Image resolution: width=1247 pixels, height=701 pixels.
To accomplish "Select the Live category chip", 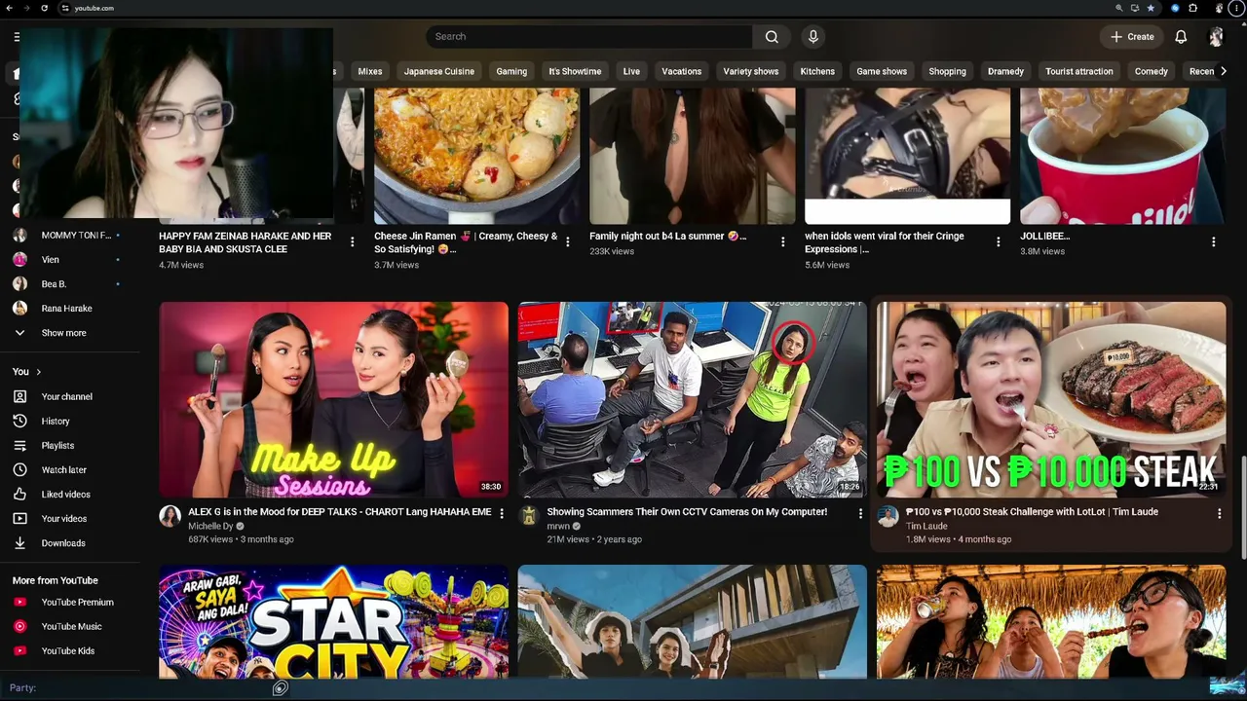I will [631, 71].
